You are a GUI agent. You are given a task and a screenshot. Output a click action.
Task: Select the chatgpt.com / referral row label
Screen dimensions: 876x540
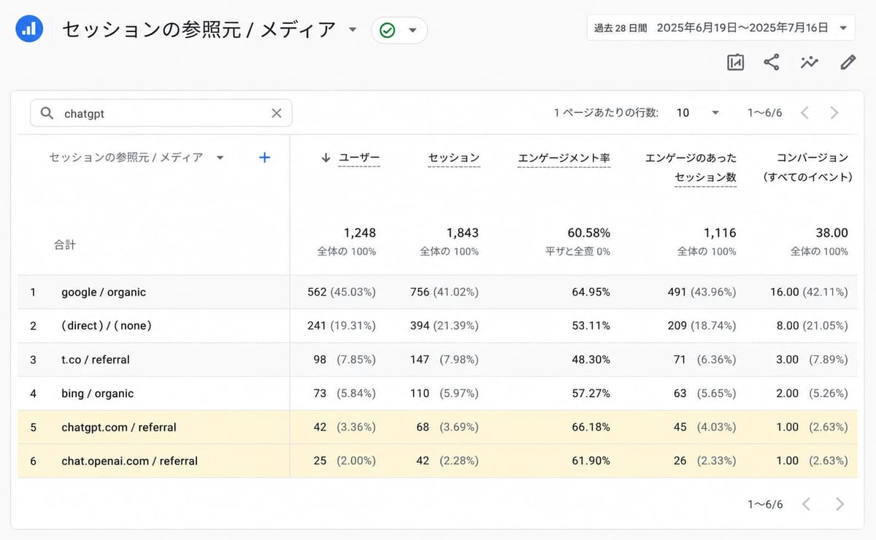coord(119,427)
